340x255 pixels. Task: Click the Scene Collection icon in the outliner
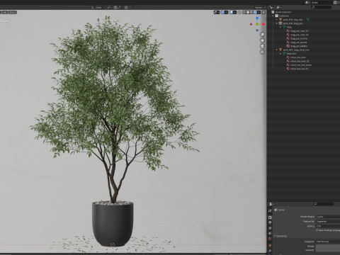click(273, 12)
